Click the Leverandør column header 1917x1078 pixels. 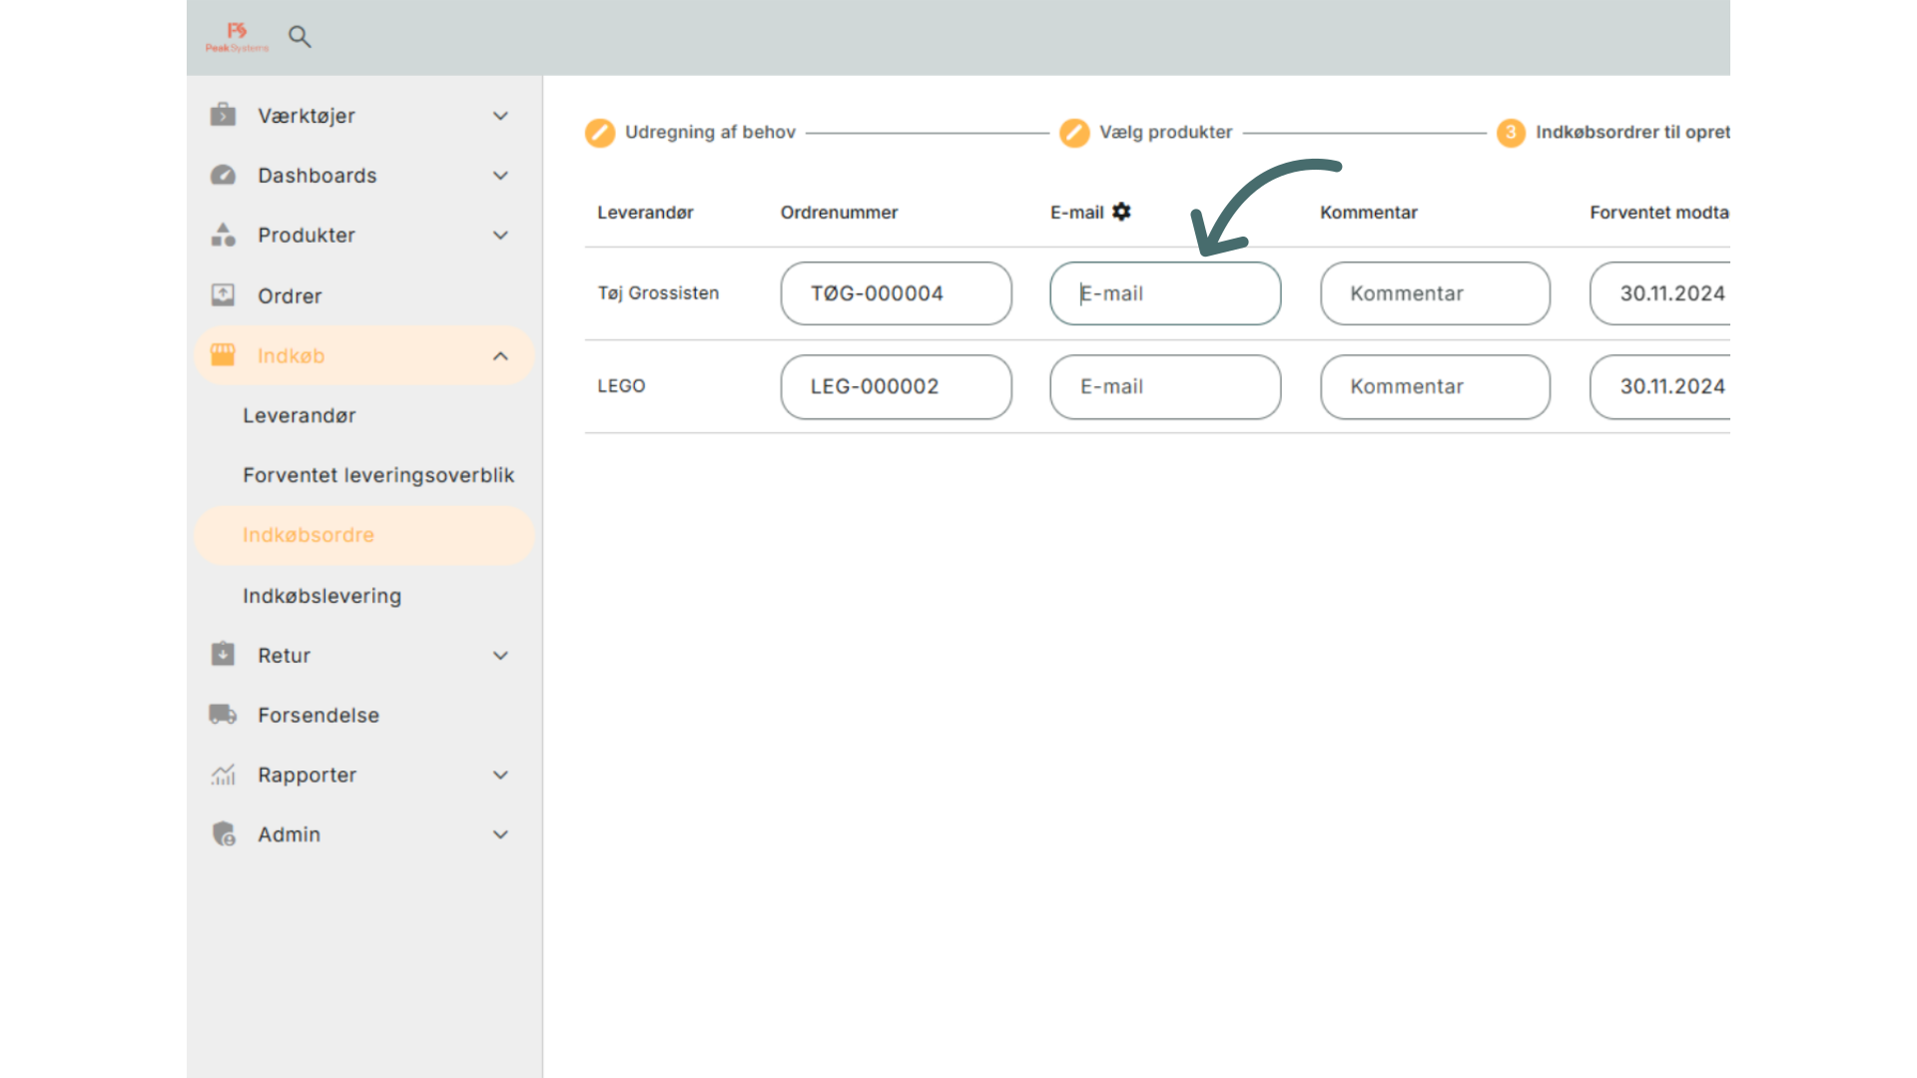pos(645,213)
